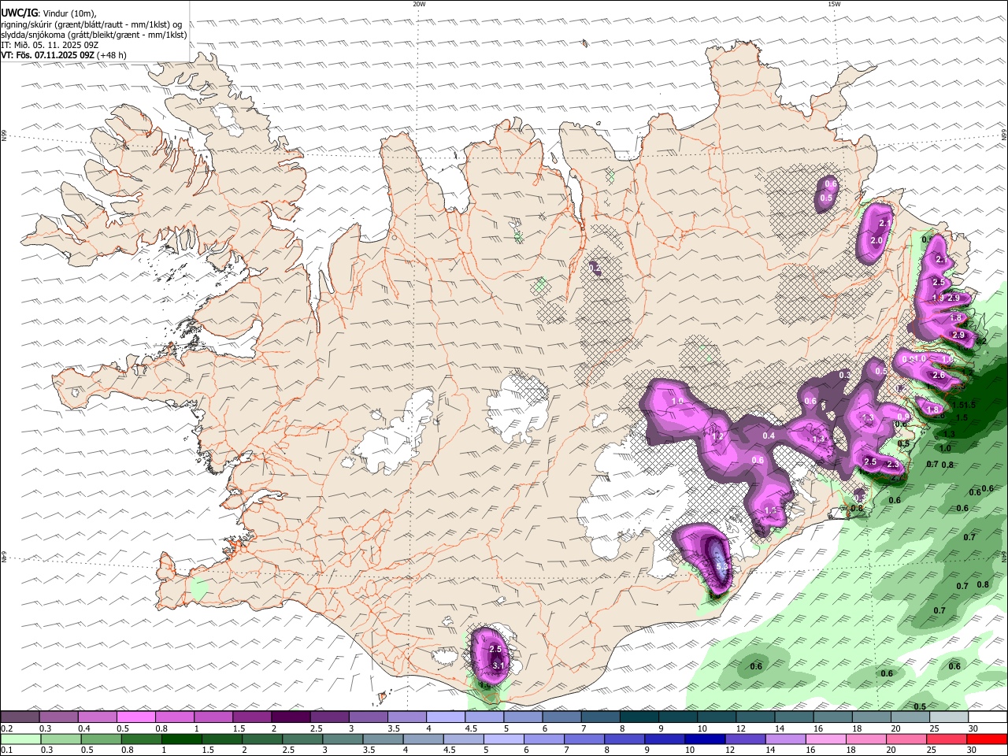Viewport: 1008px width, 756px height.
Task: Click the '20W' longitude label
Action: 419,4
